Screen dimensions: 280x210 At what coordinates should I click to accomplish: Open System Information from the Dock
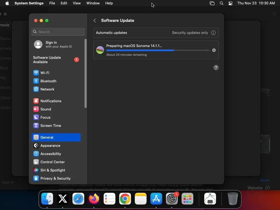210,199
